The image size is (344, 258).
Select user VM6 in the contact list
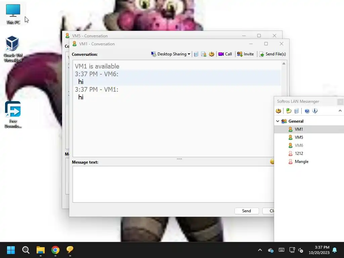point(309,145)
